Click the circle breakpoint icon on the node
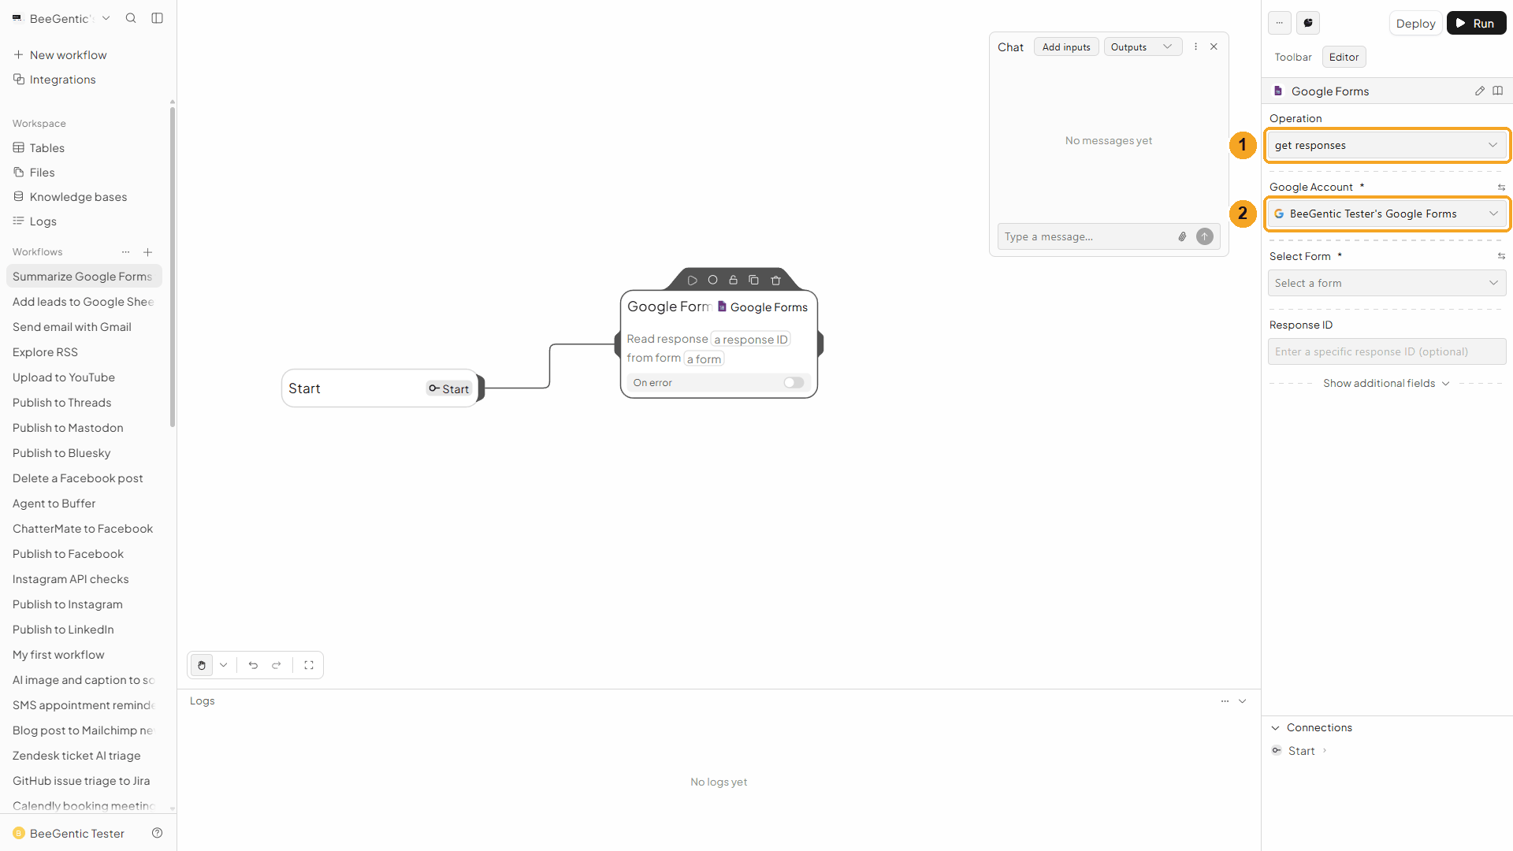1513x851 pixels. [712, 280]
